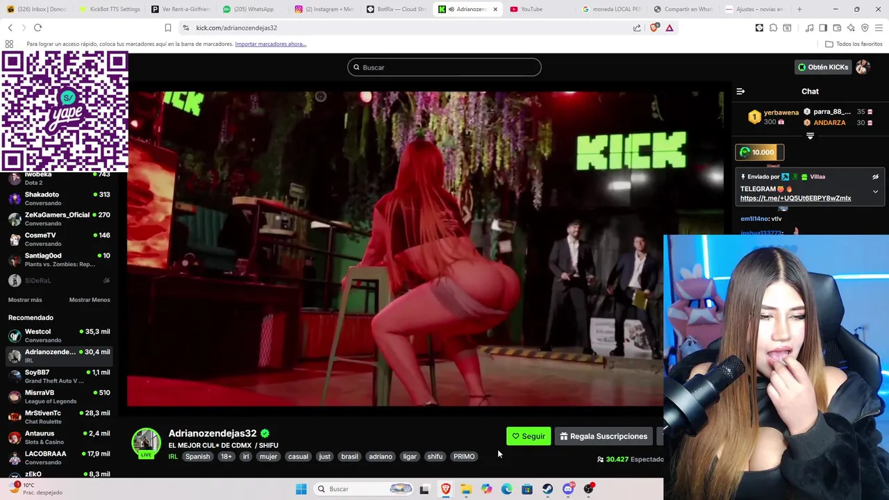Select the Spanish language tag
889x500 pixels.
click(x=197, y=456)
